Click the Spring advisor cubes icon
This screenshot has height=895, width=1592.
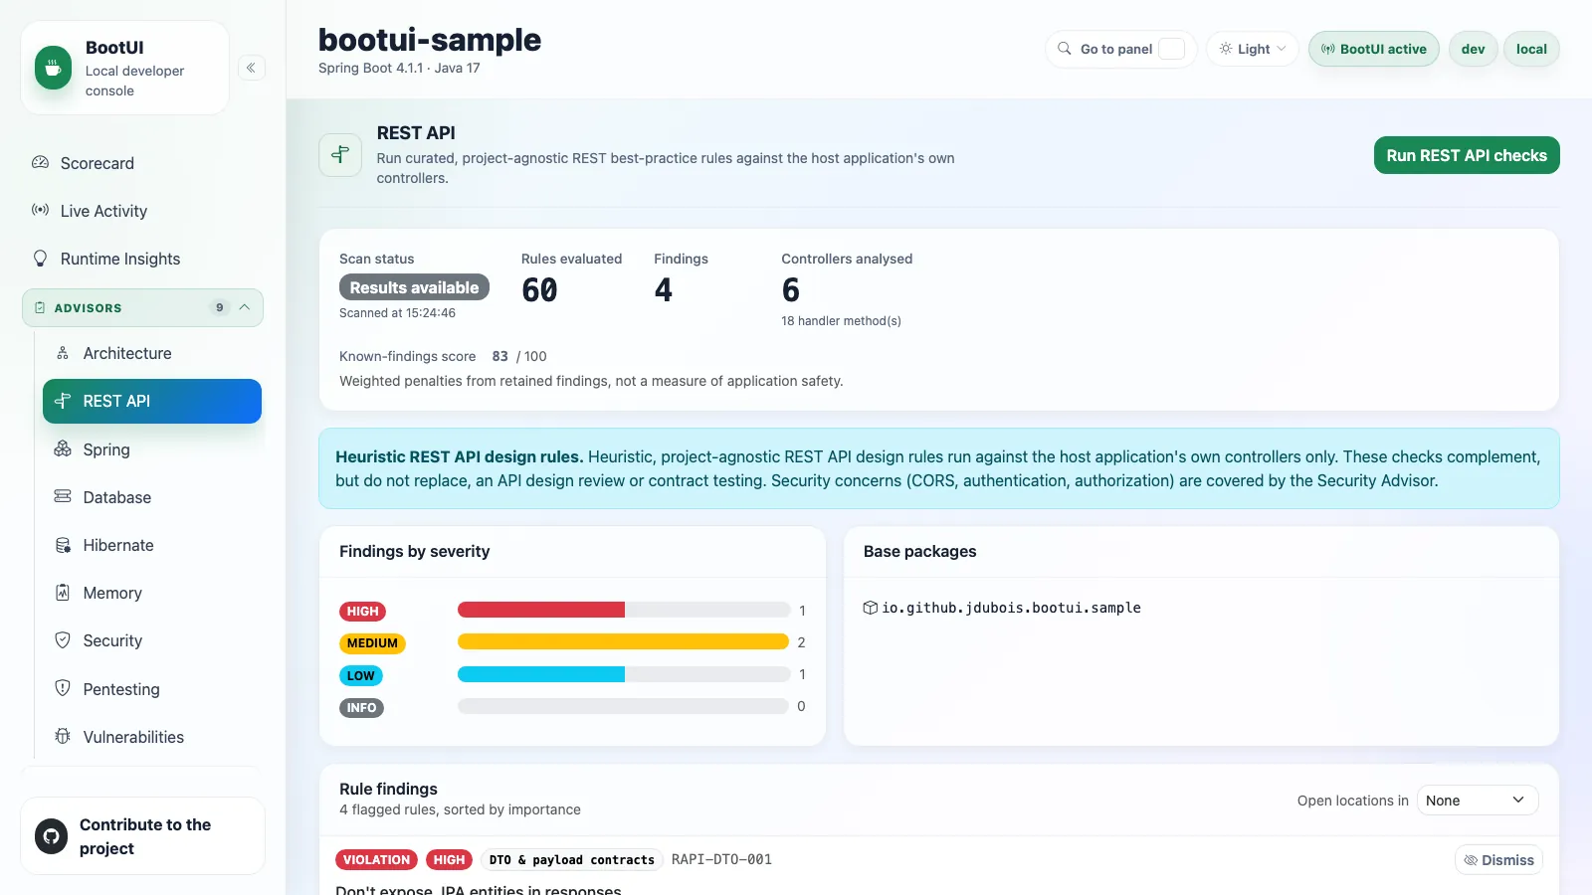tap(63, 448)
